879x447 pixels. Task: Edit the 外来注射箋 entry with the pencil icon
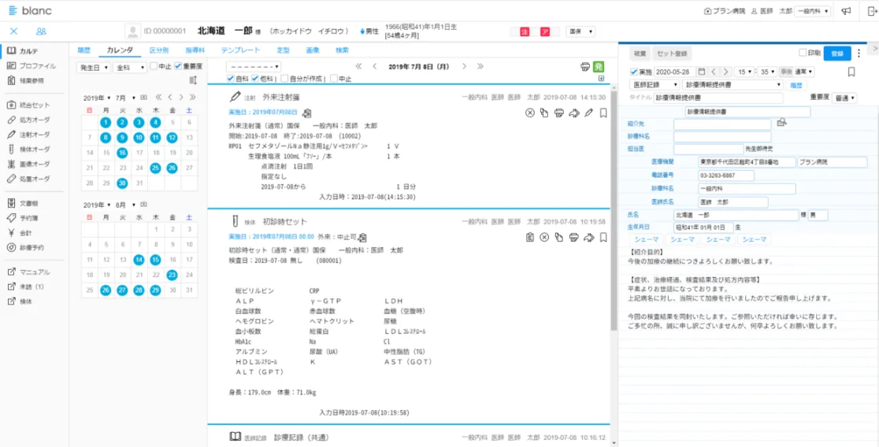[x=588, y=113]
